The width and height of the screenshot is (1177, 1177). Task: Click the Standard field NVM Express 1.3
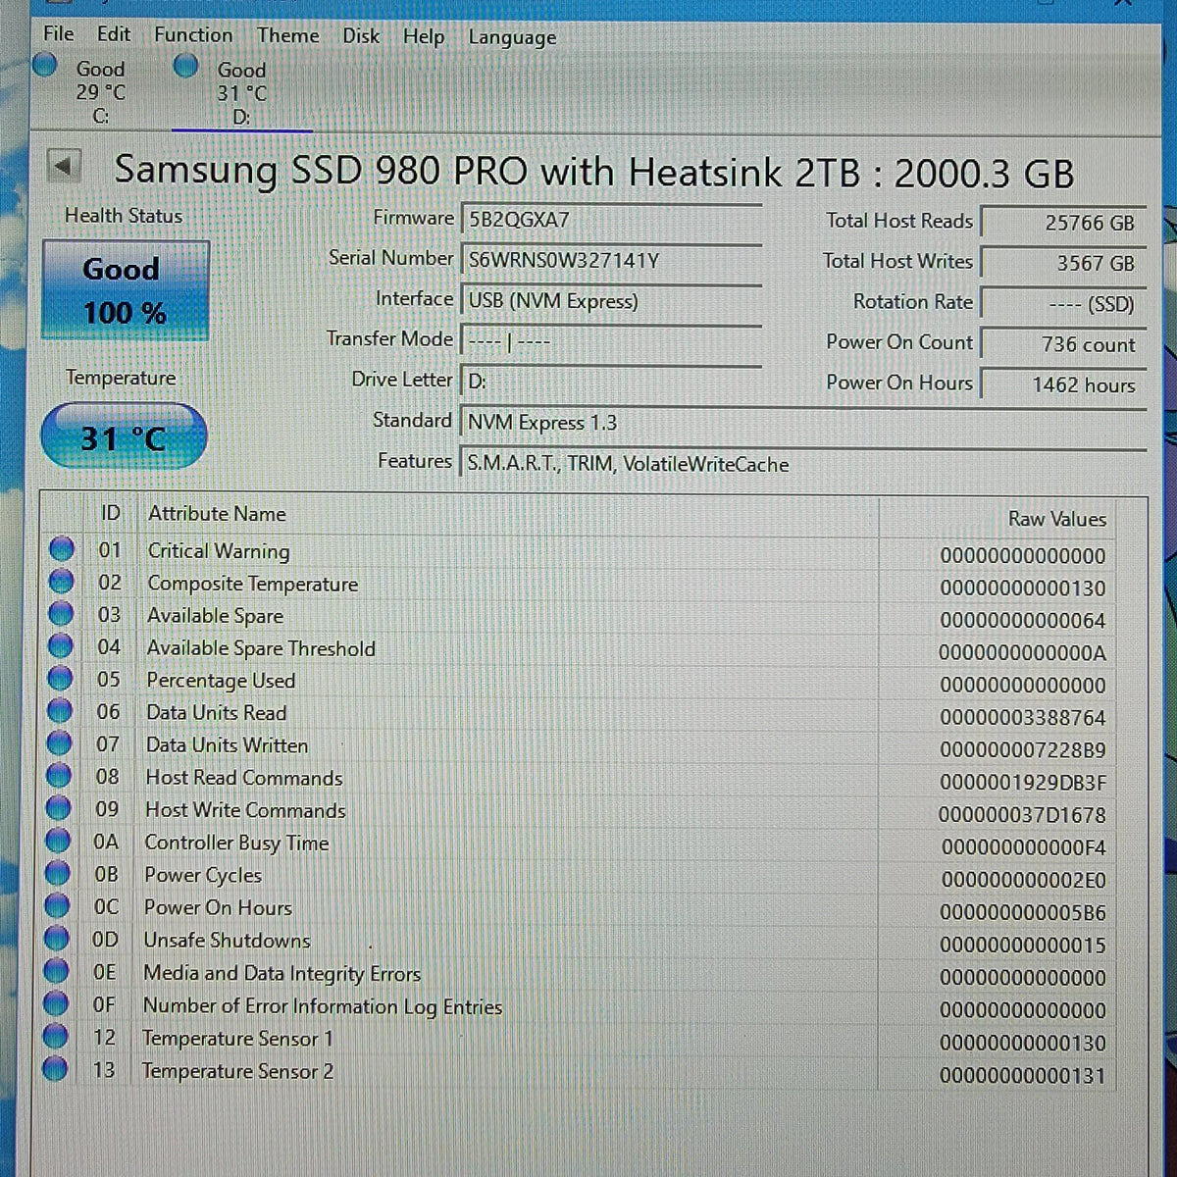point(802,423)
